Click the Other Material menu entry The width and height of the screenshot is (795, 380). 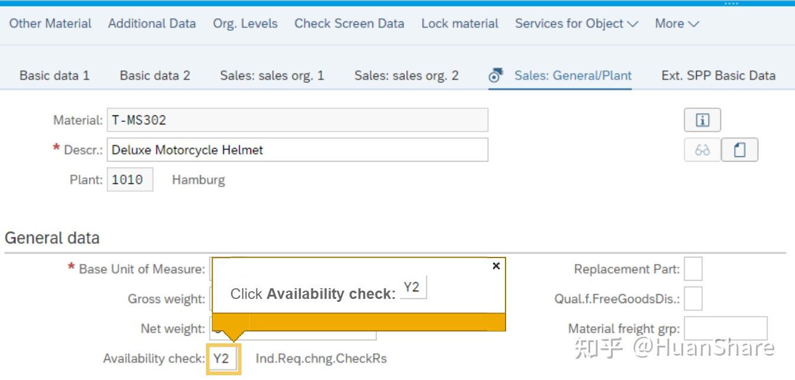click(50, 24)
